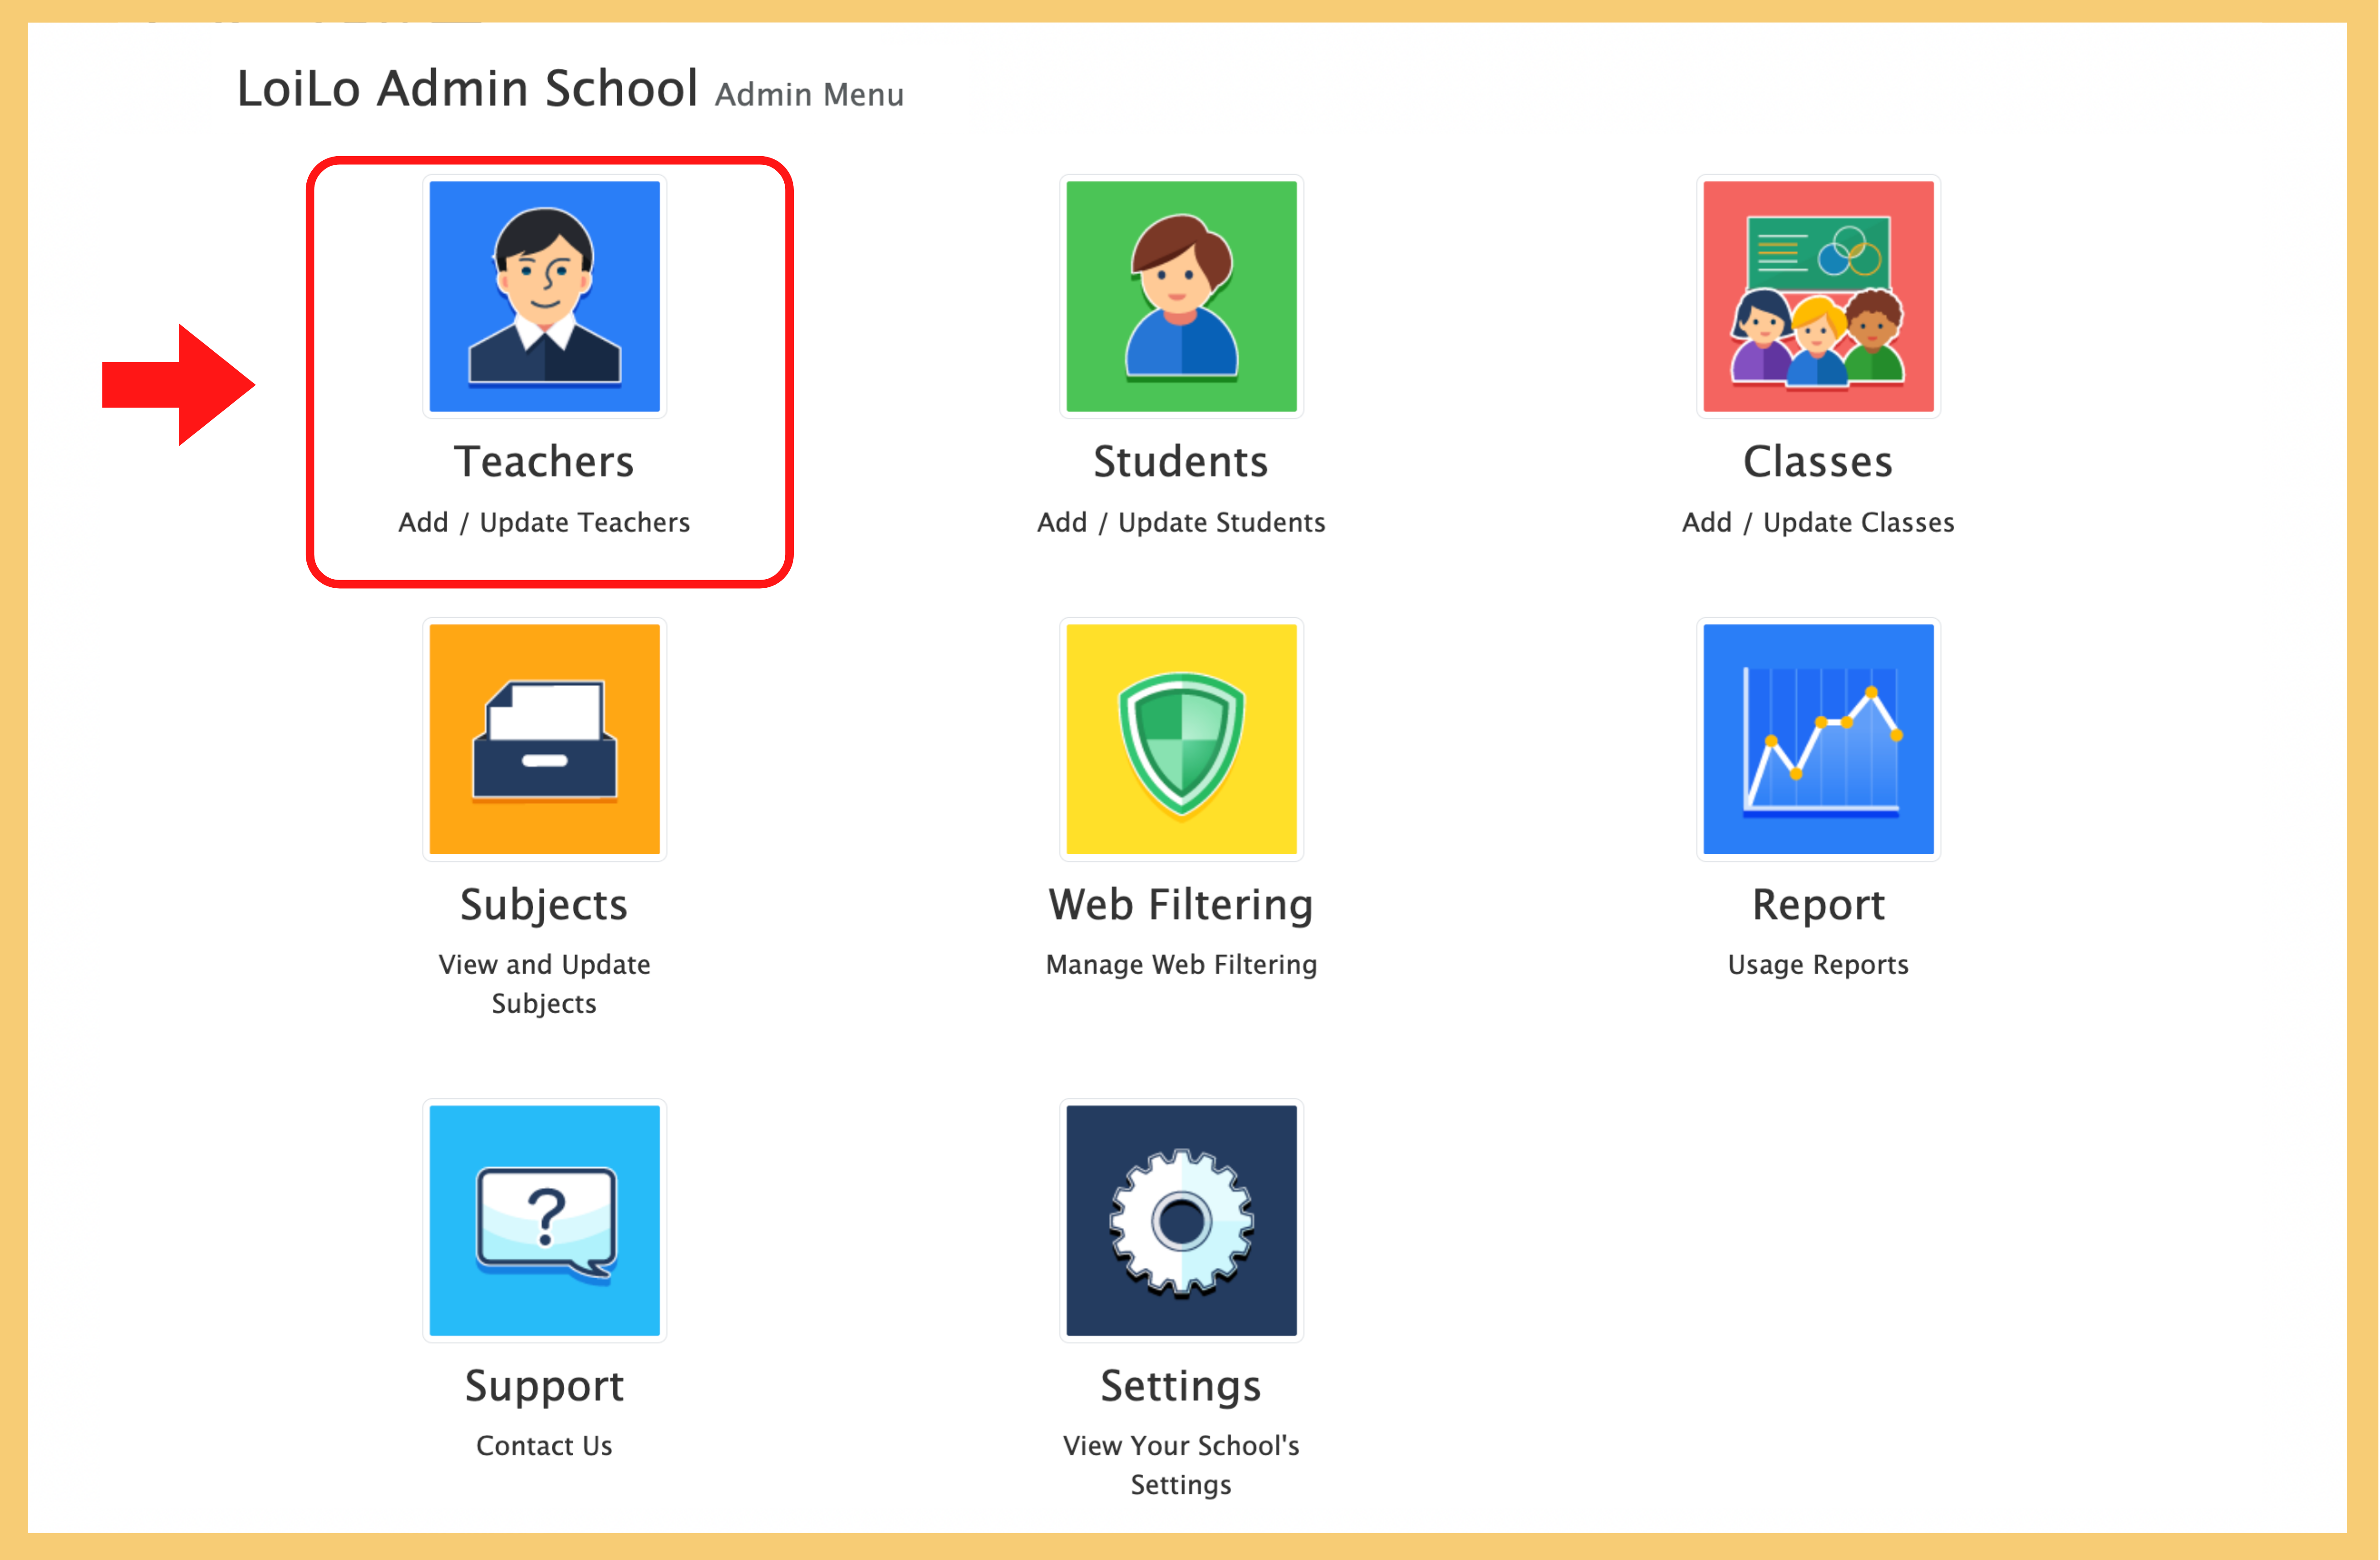The image size is (2380, 1560).
Task: Open the Classes group icon
Action: (1817, 296)
